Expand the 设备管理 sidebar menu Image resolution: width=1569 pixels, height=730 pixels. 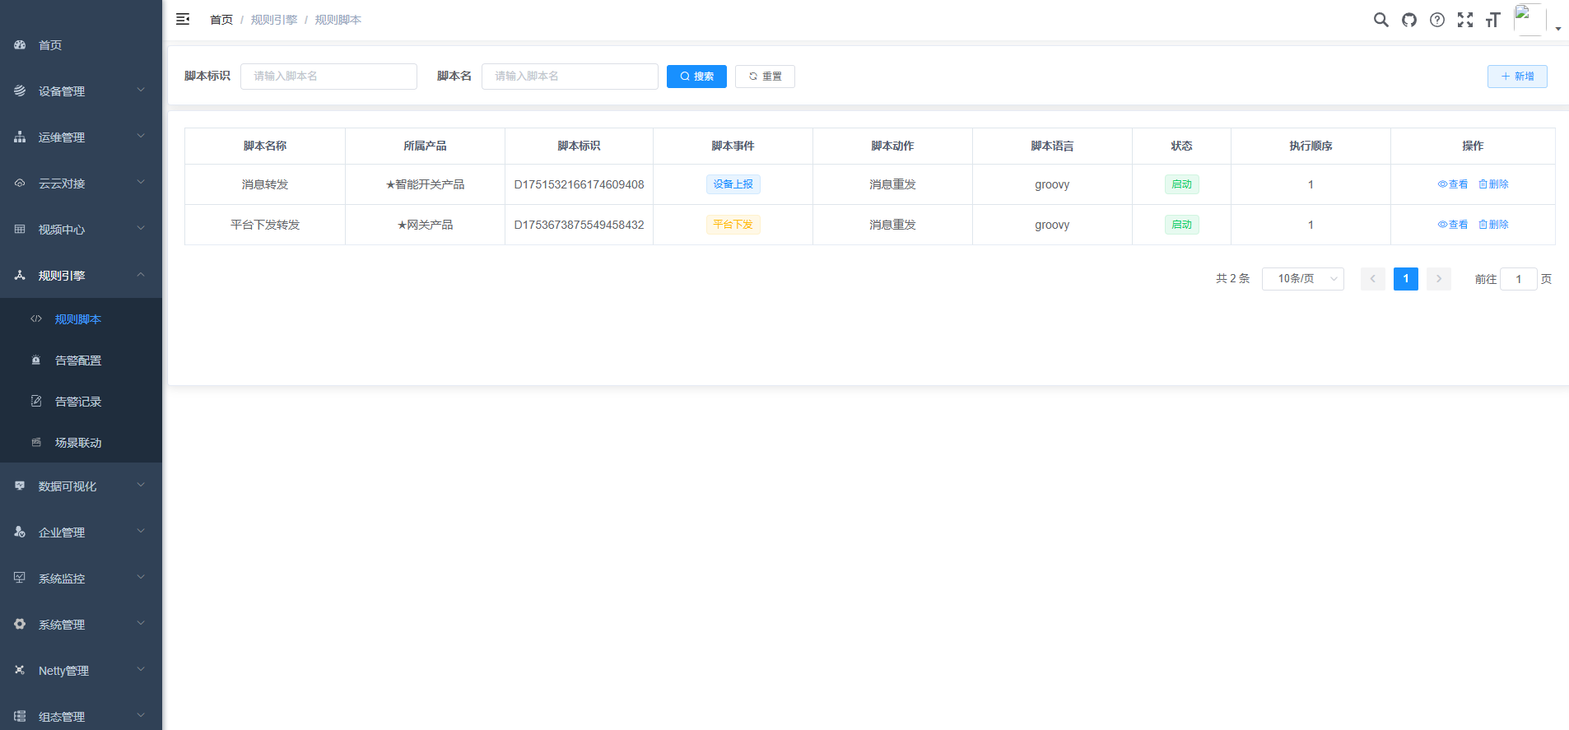[x=81, y=91]
